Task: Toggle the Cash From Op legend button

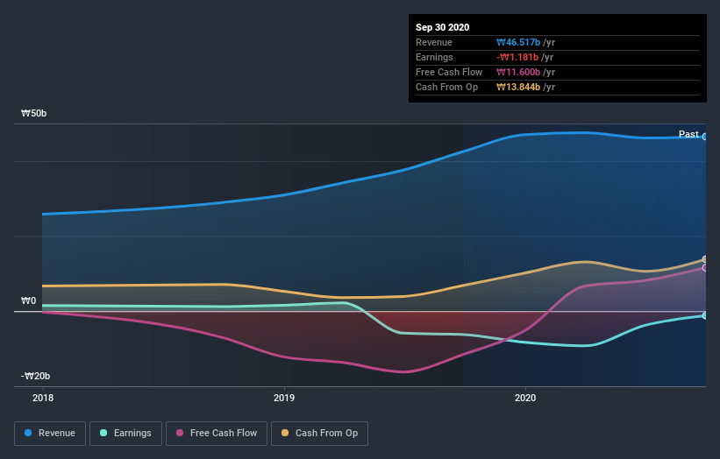Action: tap(319, 434)
